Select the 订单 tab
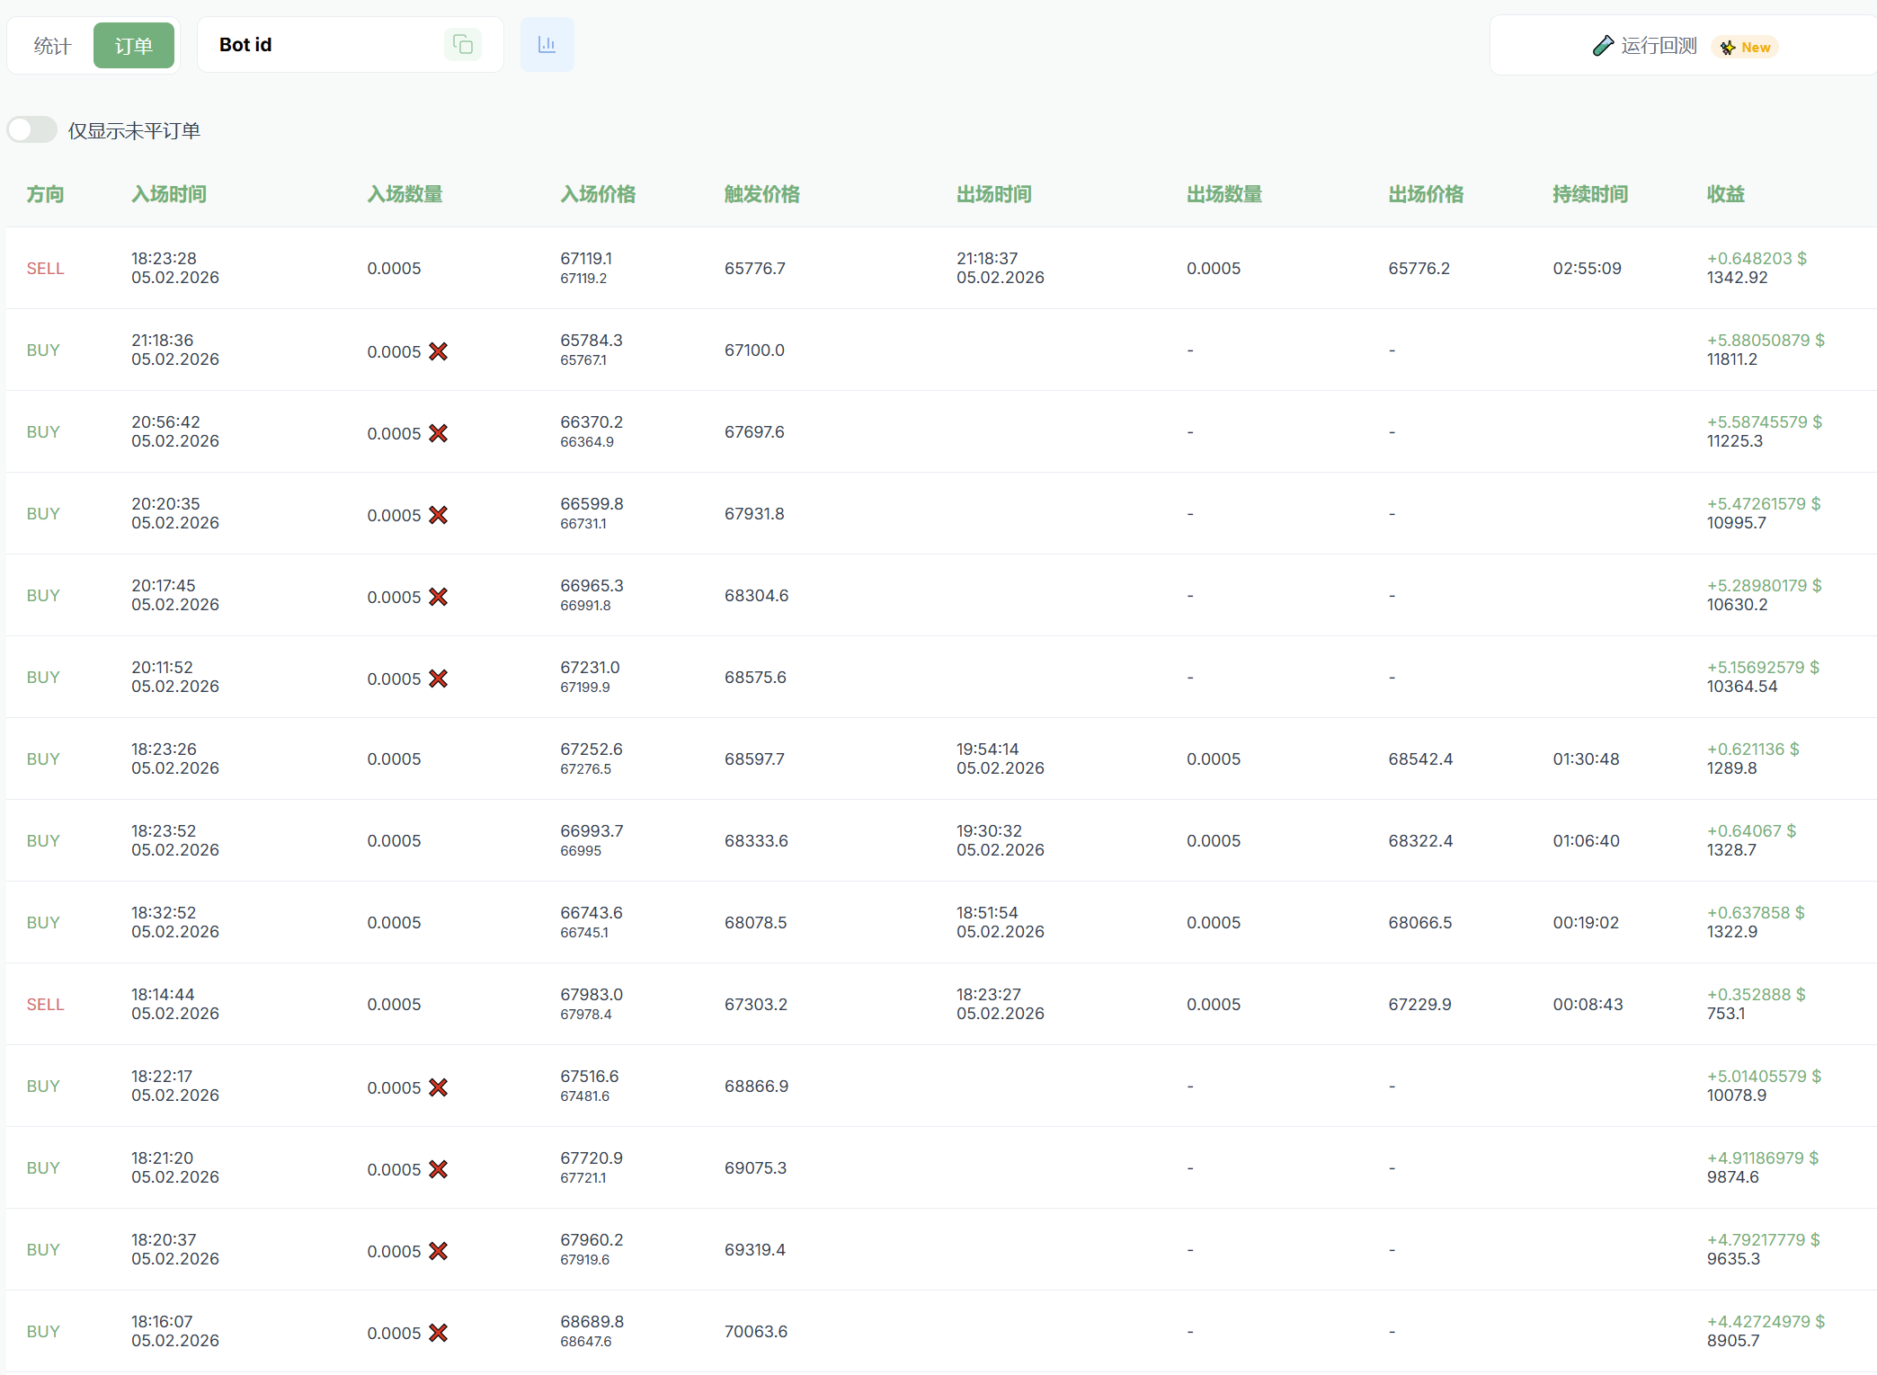Viewport: 1877px width, 1375px height. pos(134,46)
